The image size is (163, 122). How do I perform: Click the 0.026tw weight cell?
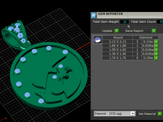point(148,46)
